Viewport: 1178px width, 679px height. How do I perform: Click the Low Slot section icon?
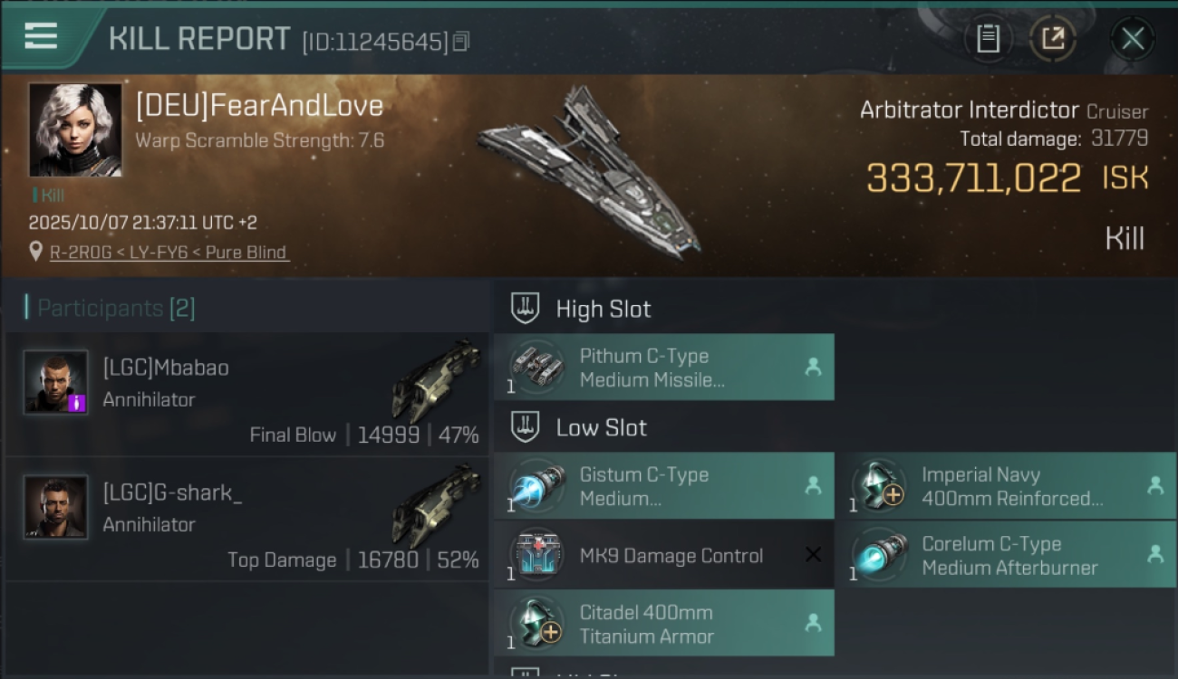coord(526,427)
